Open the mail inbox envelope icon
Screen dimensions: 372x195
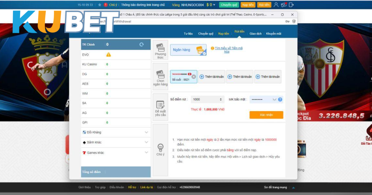pyautogui.click(x=284, y=5)
